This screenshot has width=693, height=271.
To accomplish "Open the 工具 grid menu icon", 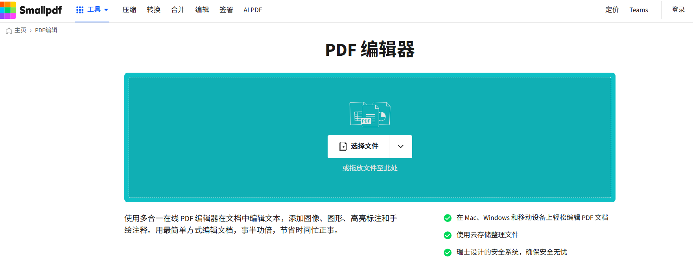I will click(x=80, y=10).
